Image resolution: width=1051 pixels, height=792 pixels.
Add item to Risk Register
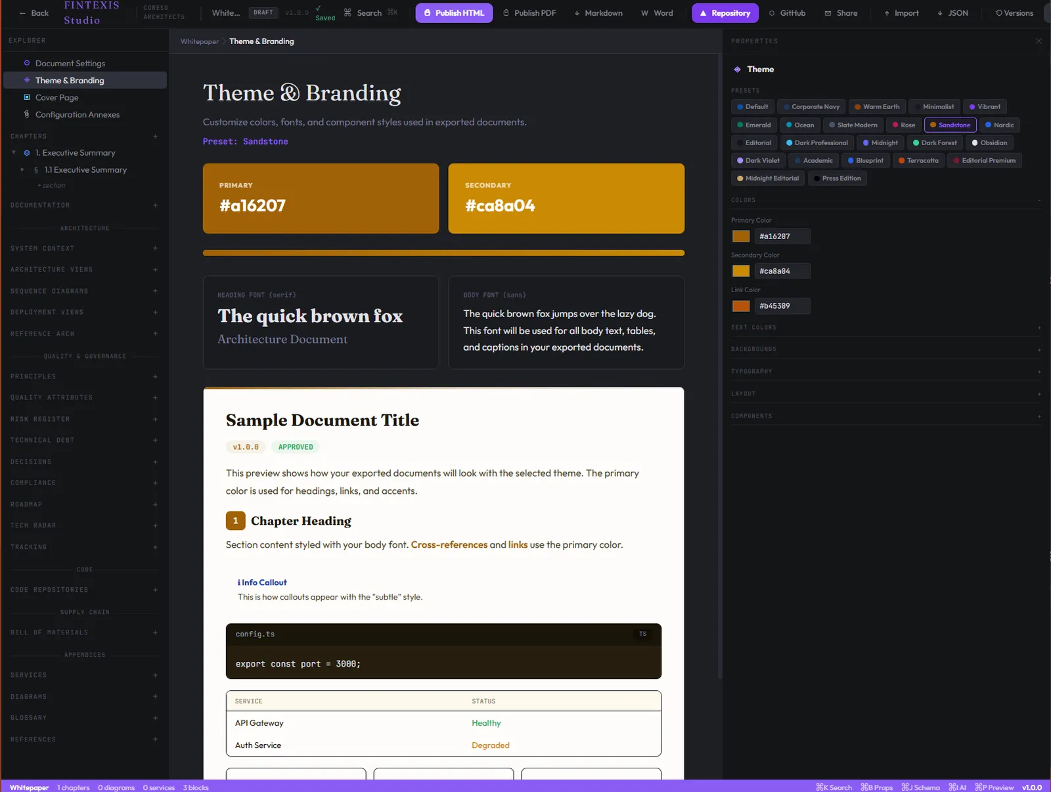pos(155,419)
